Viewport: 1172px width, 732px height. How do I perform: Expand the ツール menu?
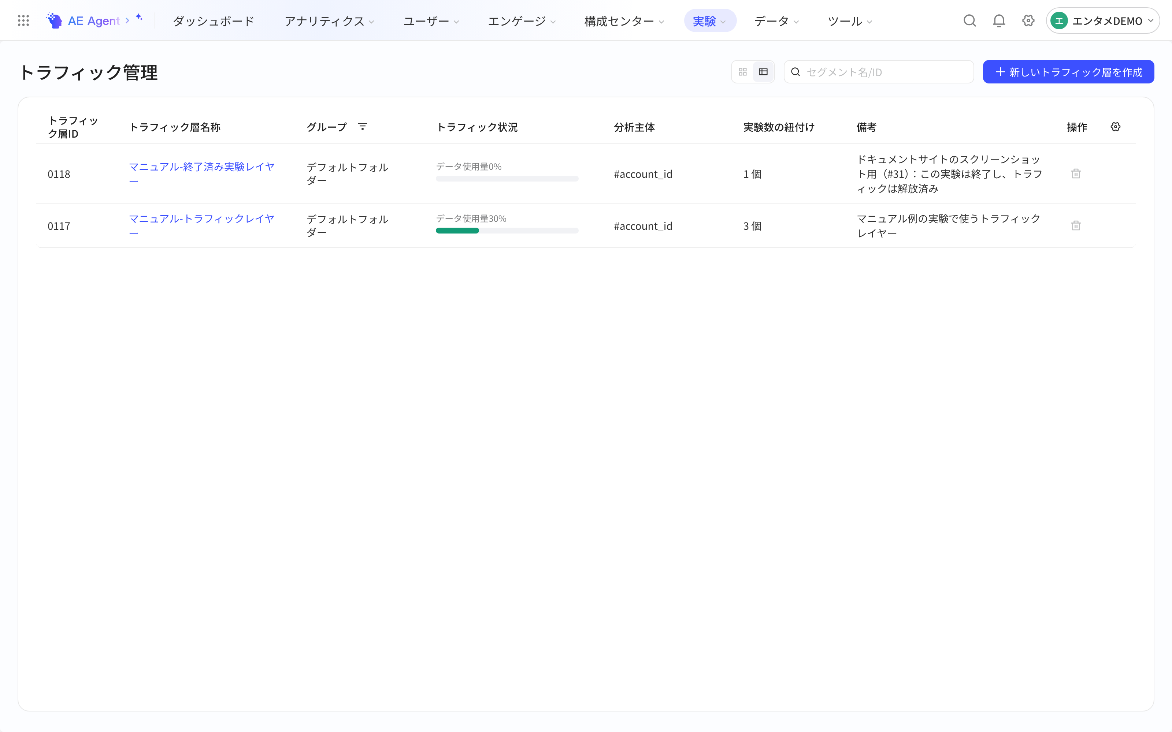(x=850, y=21)
